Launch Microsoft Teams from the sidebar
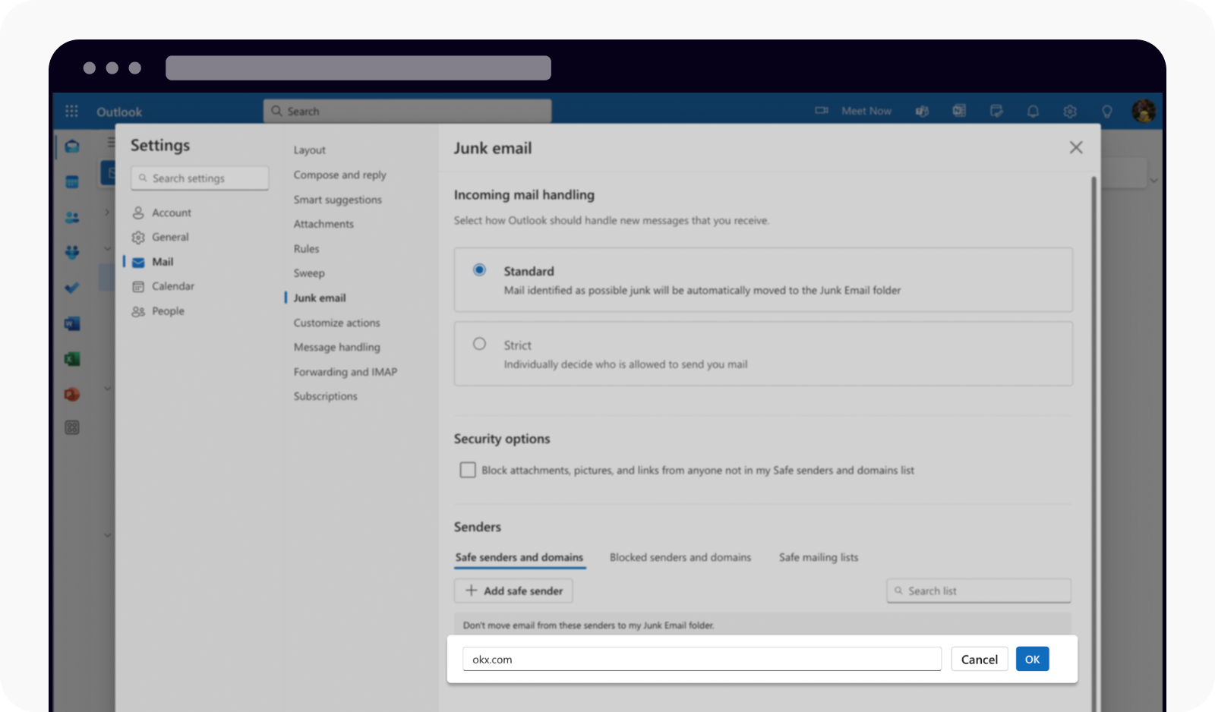The width and height of the screenshot is (1215, 712). [x=71, y=253]
